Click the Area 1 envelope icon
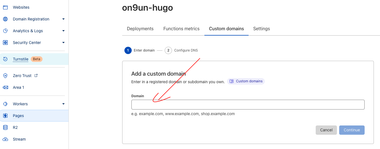 pyautogui.click(x=5, y=87)
